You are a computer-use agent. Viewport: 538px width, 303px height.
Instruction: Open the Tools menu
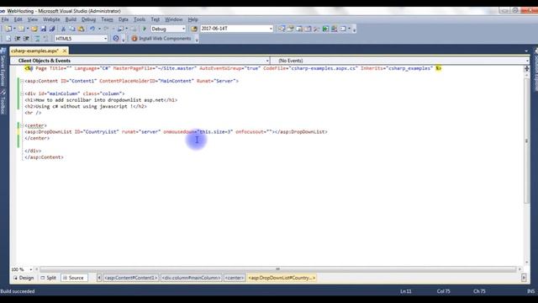140,19
